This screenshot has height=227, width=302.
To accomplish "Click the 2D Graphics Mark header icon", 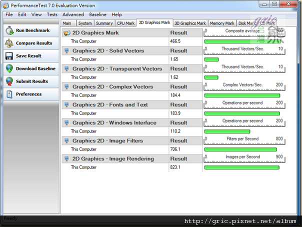I will coord(67,32).
